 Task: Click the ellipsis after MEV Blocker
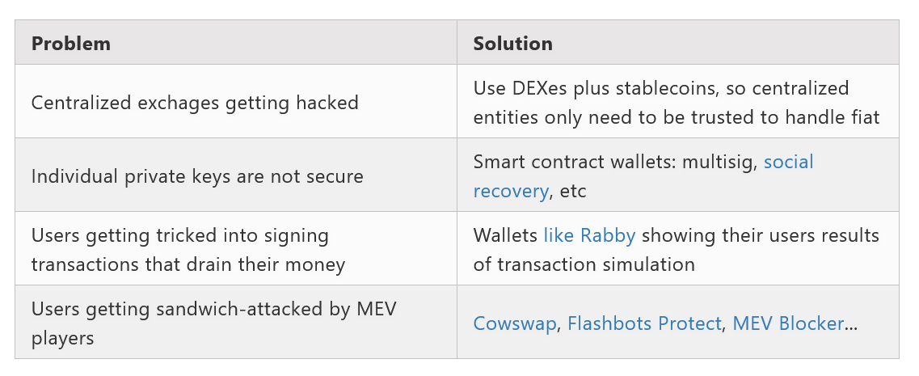852,323
